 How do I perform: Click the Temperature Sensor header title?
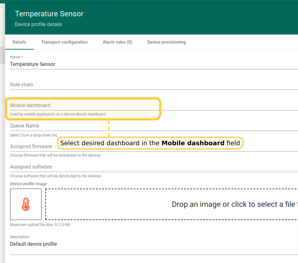point(49,14)
